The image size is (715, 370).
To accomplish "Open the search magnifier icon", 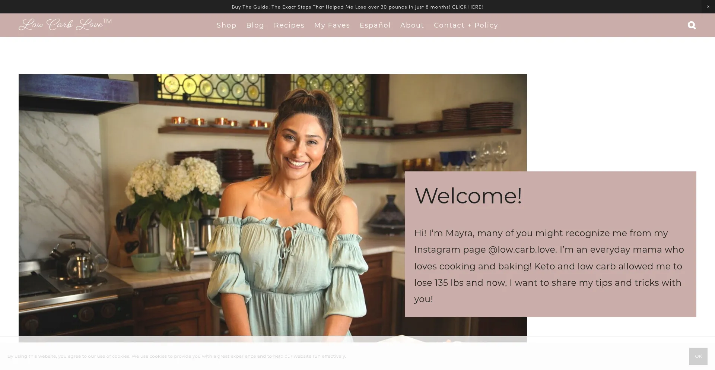I will point(692,25).
